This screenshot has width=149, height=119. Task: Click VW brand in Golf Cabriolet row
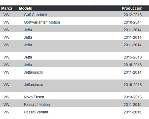point(6,15)
